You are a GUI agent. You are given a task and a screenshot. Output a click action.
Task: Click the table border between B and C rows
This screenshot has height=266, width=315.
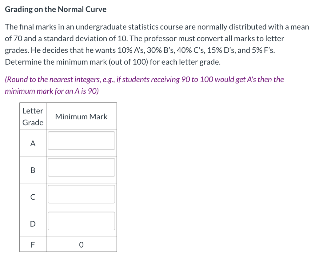click(x=68, y=183)
